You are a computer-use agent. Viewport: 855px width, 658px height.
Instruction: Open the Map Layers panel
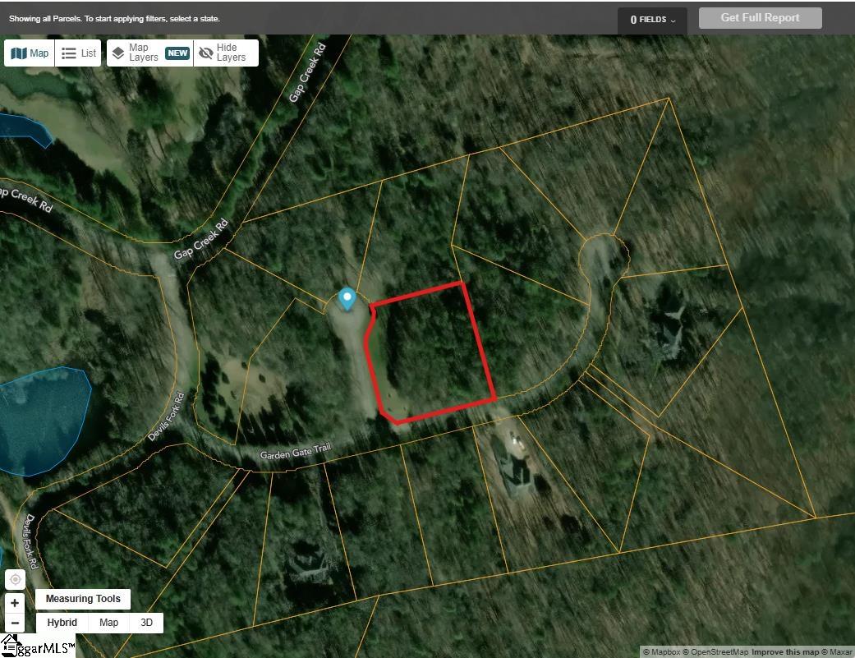pyautogui.click(x=150, y=53)
